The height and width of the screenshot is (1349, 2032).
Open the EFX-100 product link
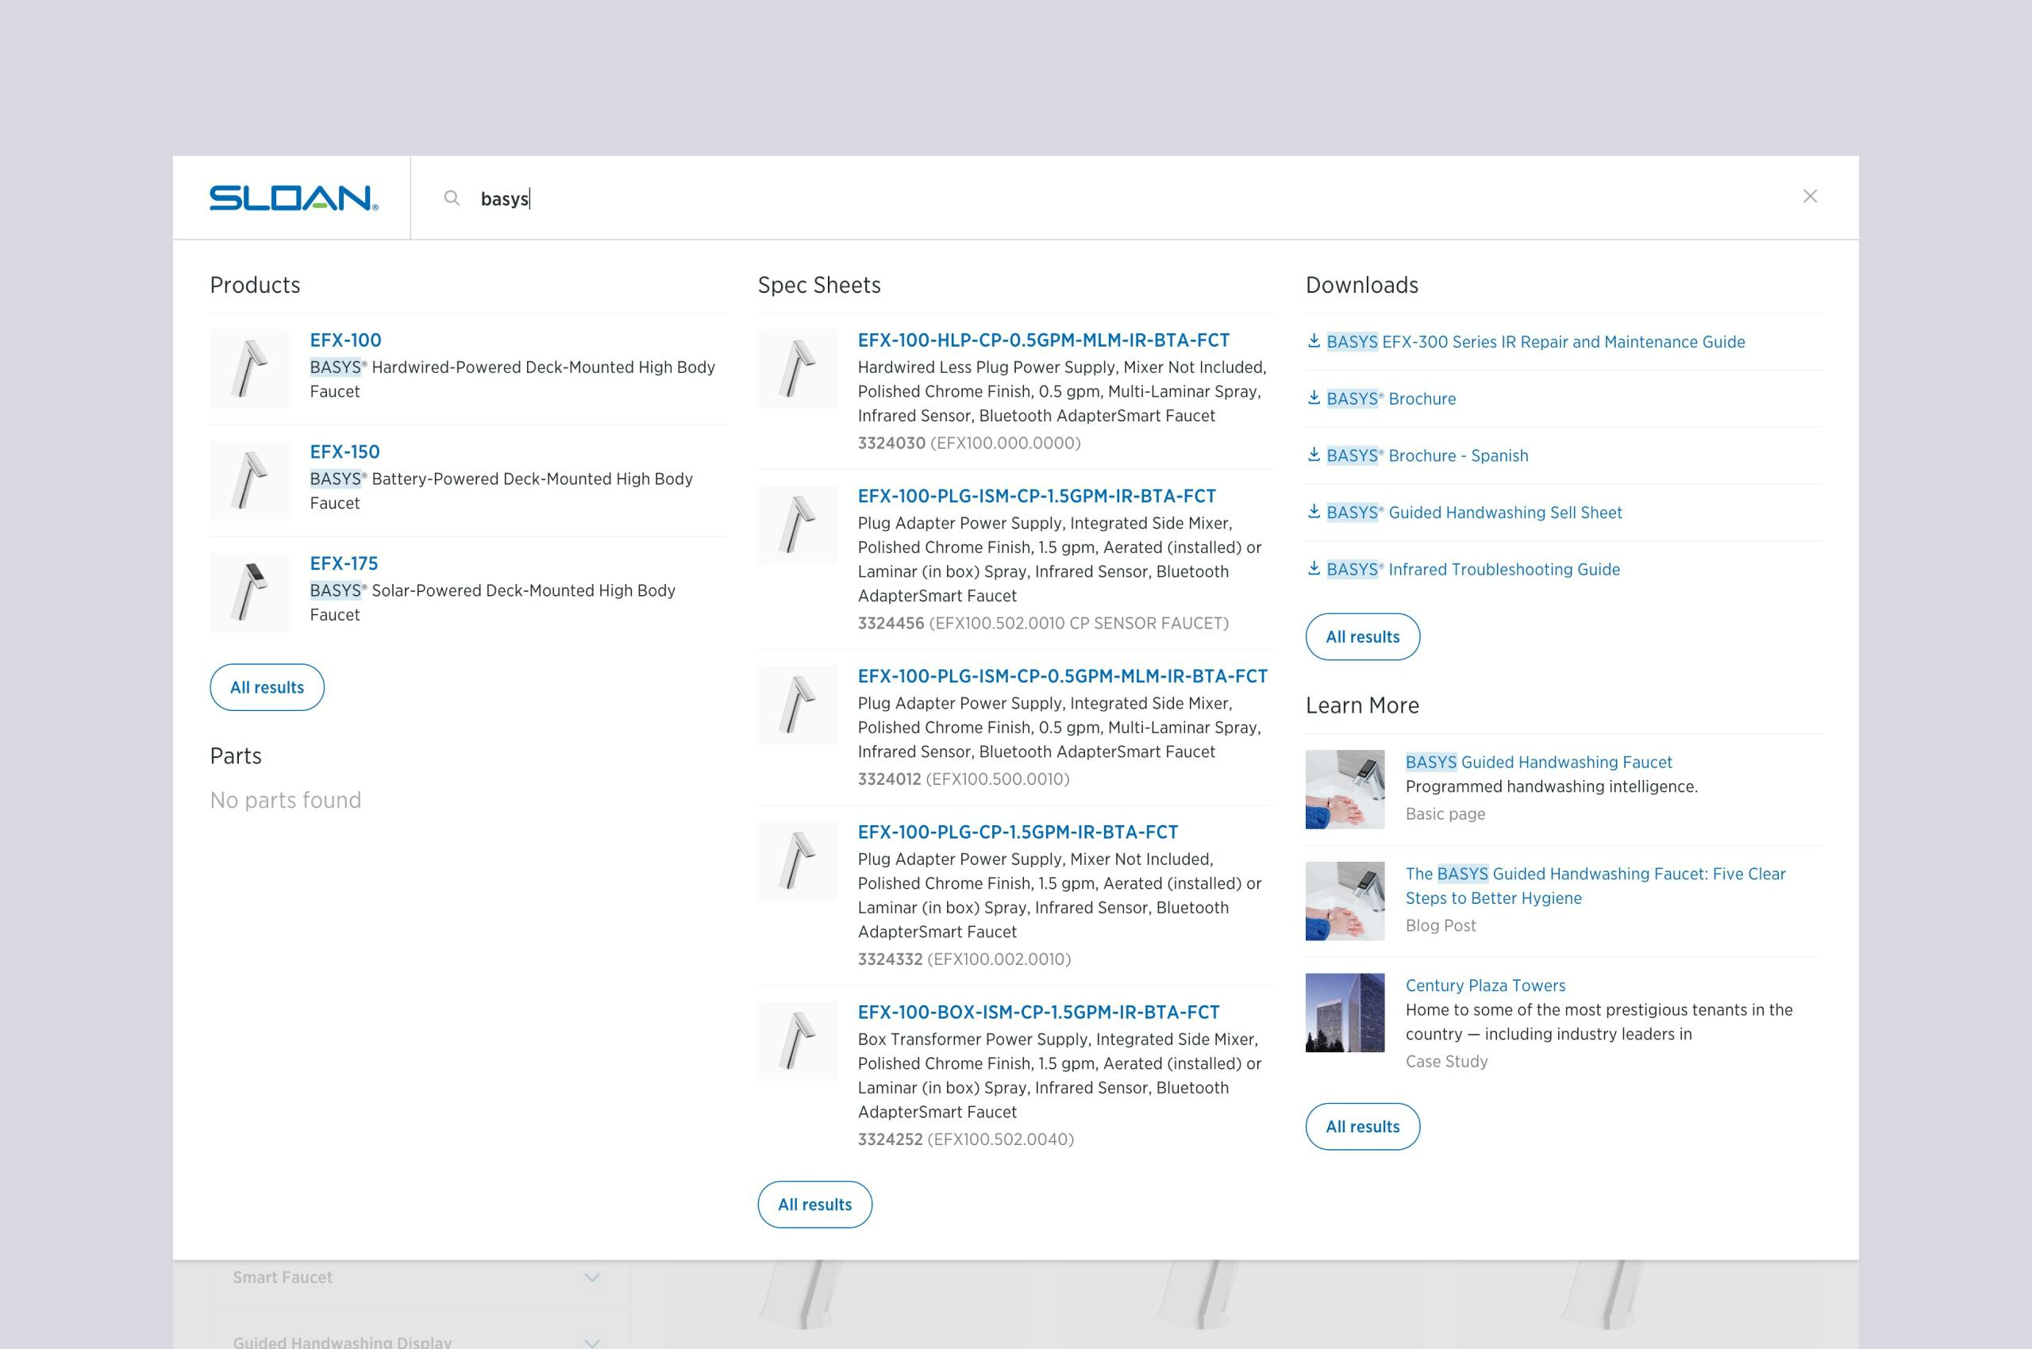(x=345, y=340)
